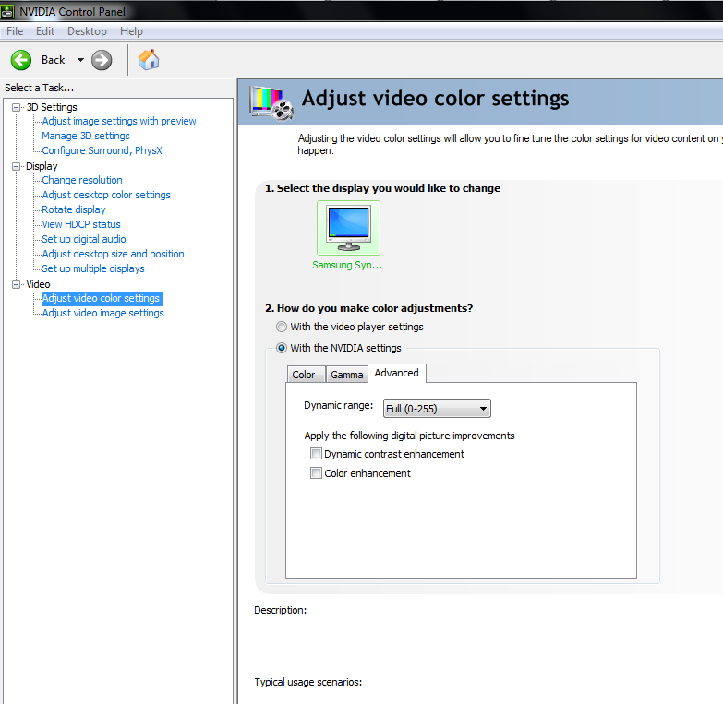Open Adjust desktop color settings
The image size is (723, 704).
click(x=106, y=195)
